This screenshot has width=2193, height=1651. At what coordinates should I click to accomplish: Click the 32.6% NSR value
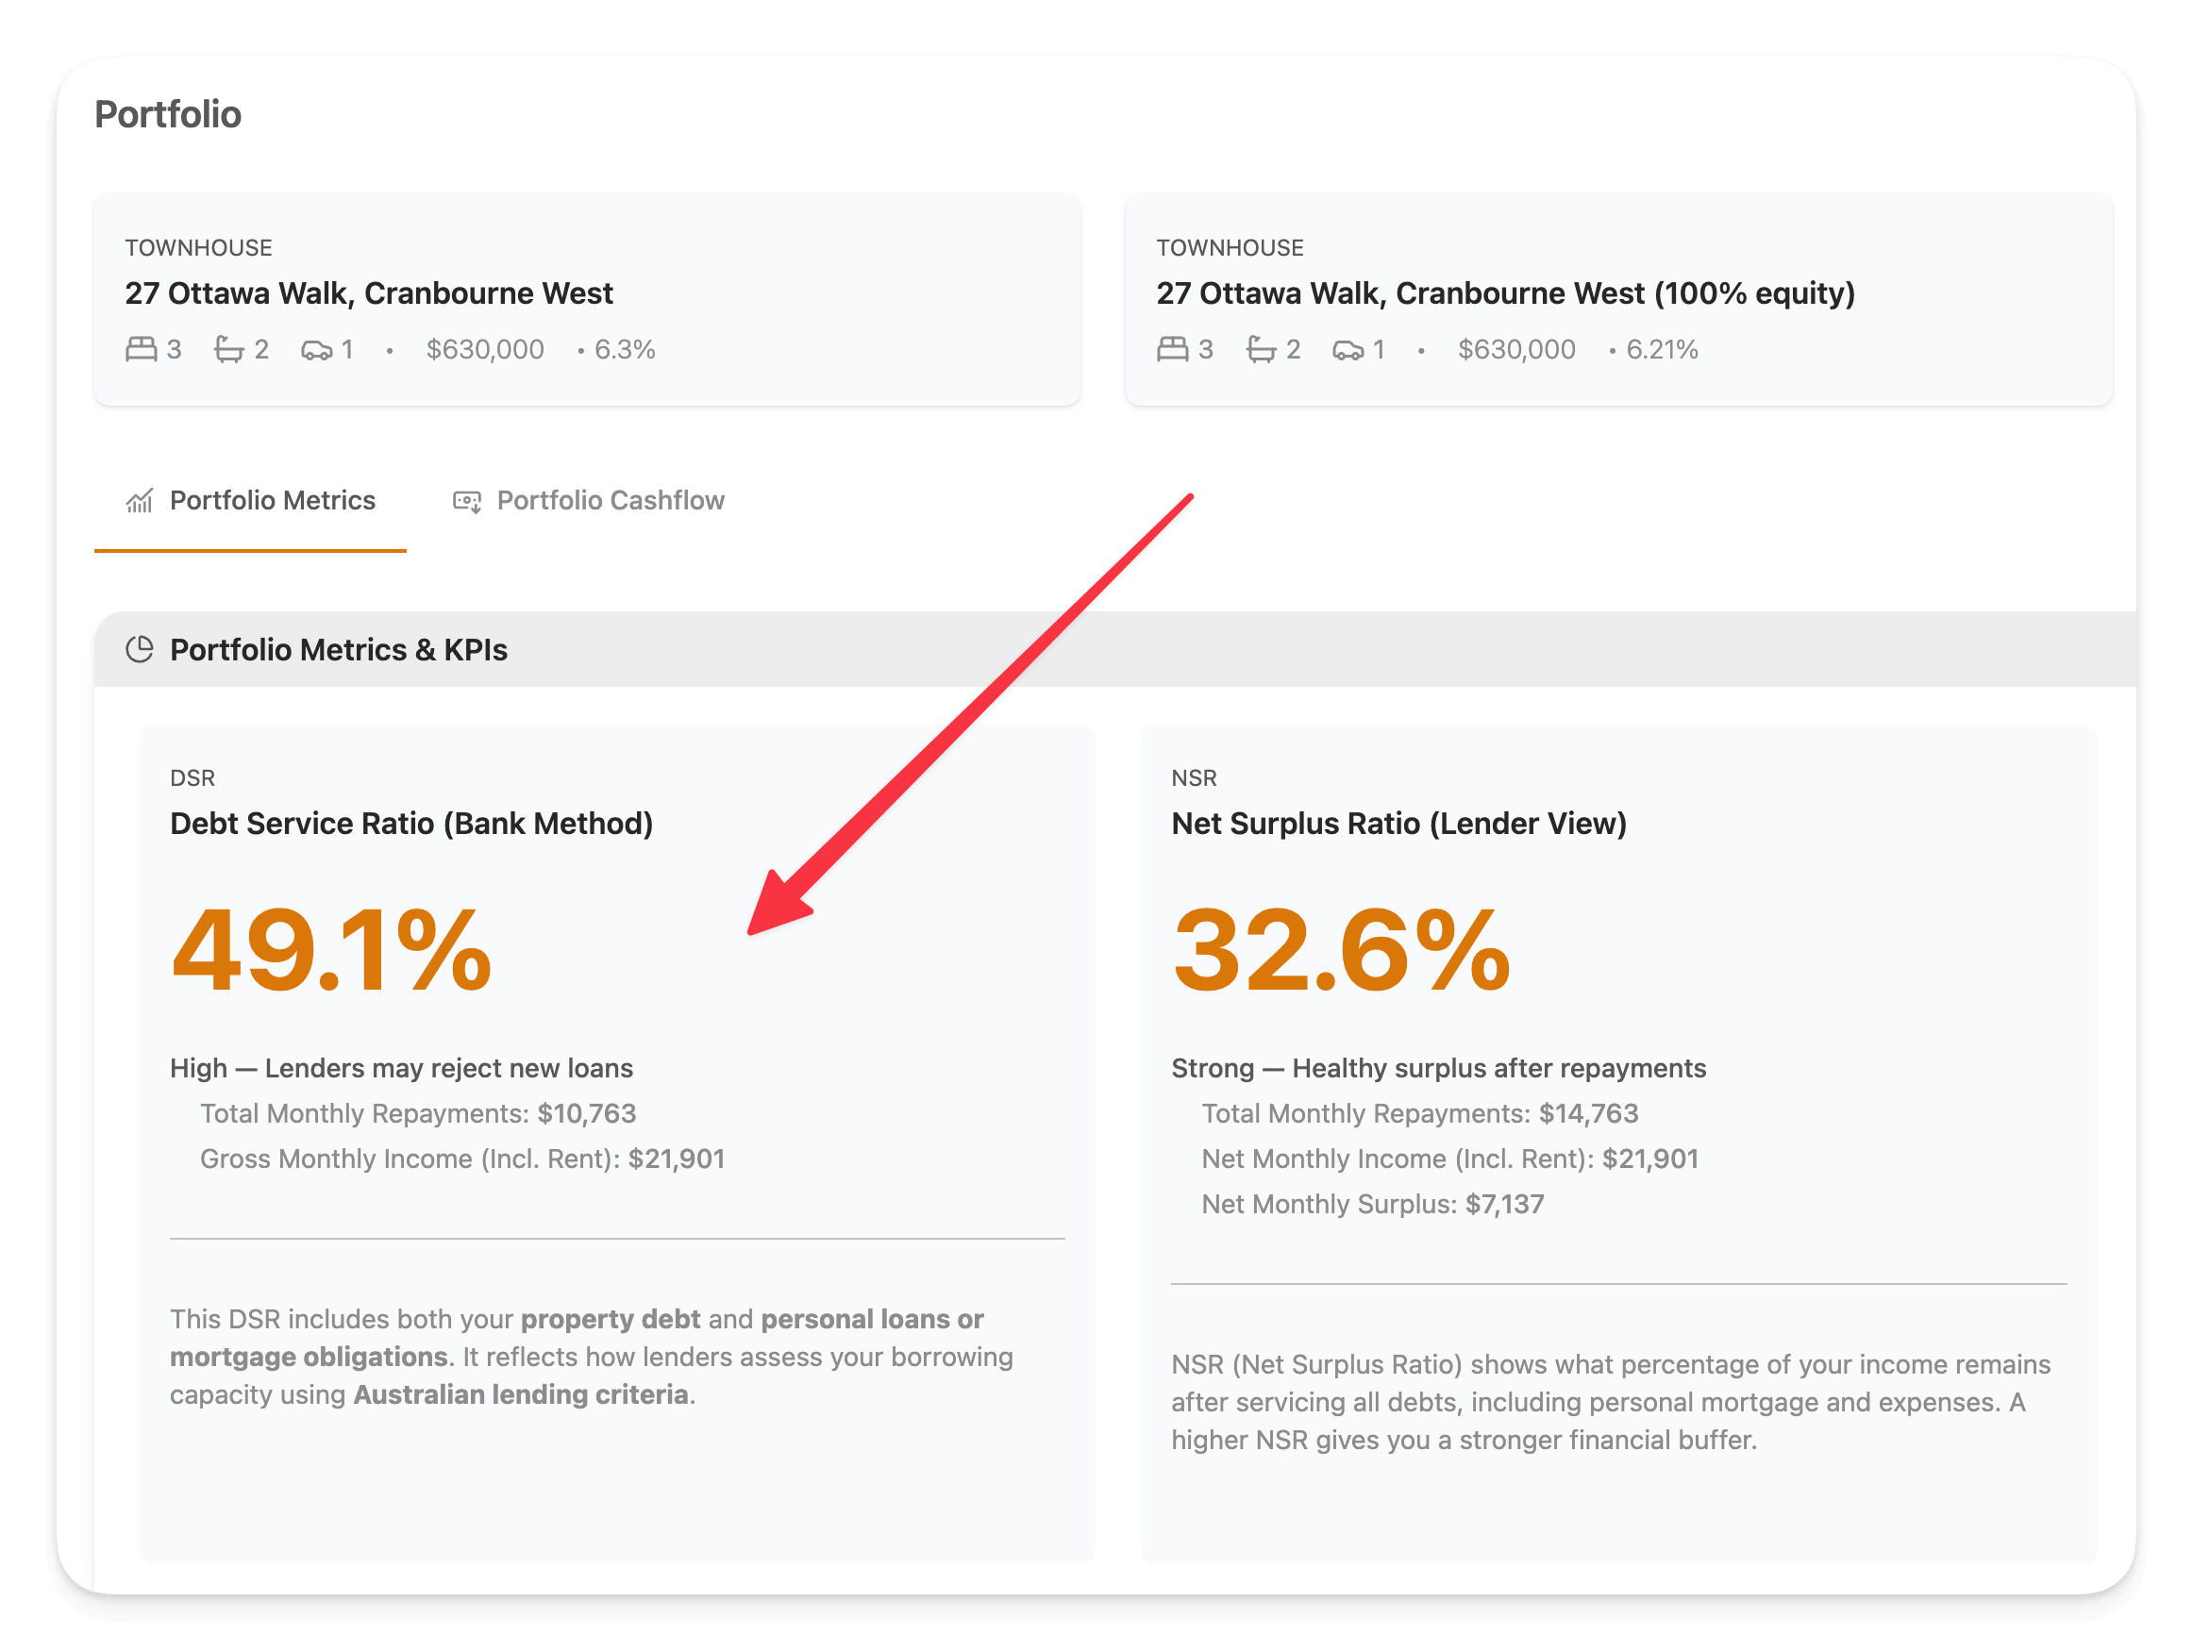click(1342, 950)
